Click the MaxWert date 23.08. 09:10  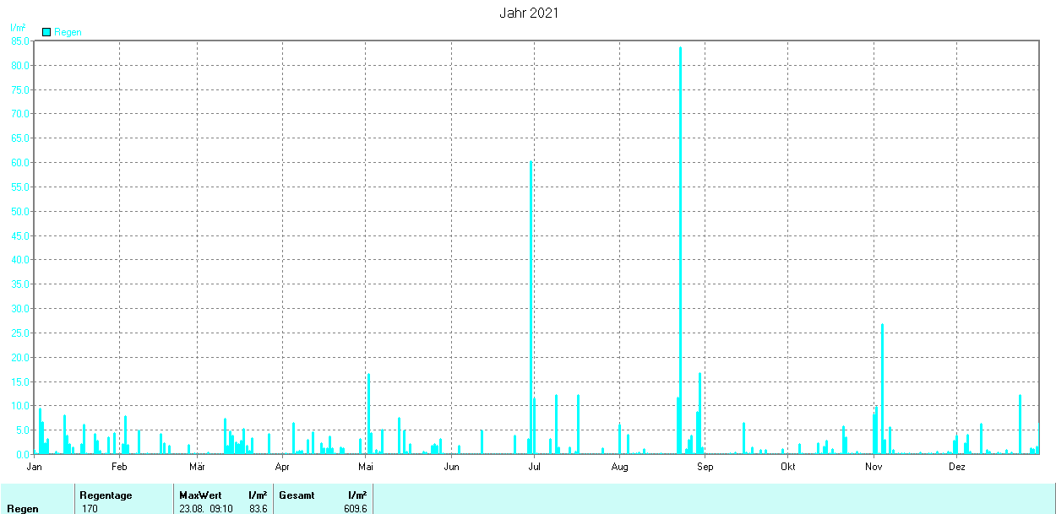pos(205,509)
